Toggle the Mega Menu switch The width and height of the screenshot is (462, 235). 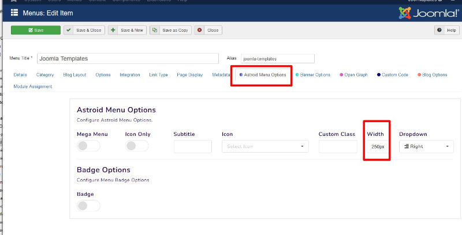tap(88, 146)
